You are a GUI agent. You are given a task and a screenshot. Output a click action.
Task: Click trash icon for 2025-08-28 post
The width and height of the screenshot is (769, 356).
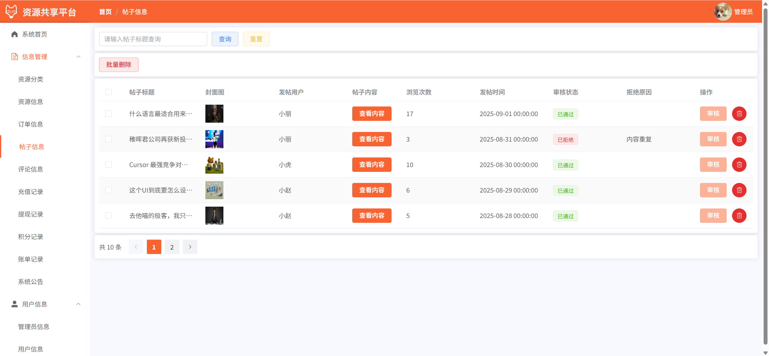tap(739, 216)
